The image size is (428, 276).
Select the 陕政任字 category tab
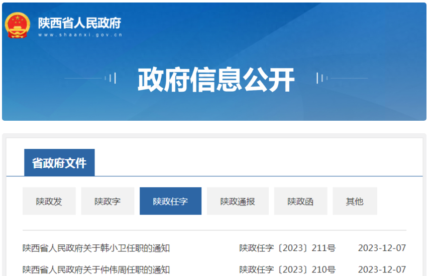pos(171,201)
